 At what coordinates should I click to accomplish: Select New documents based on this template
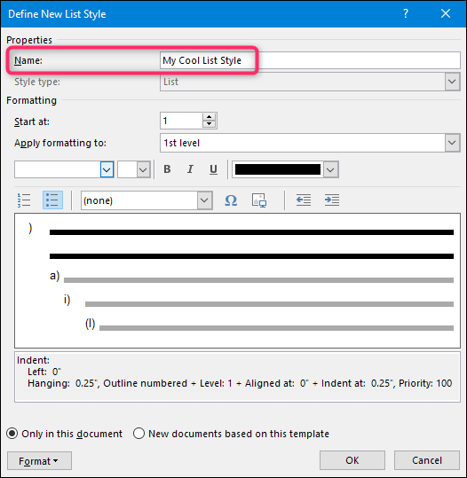click(x=231, y=434)
